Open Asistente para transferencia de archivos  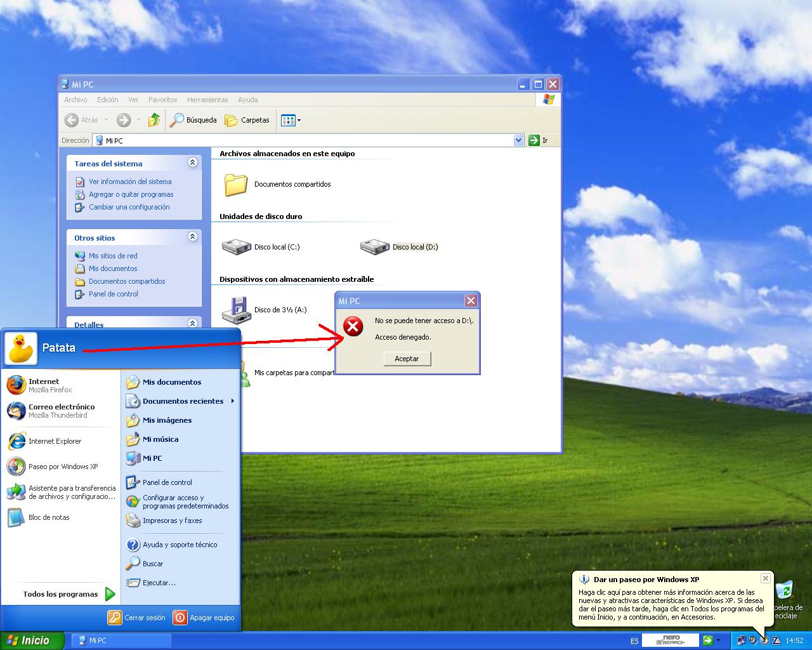tap(60, 492)
